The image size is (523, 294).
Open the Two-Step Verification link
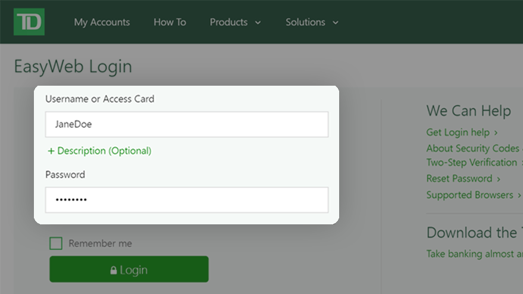475,162
